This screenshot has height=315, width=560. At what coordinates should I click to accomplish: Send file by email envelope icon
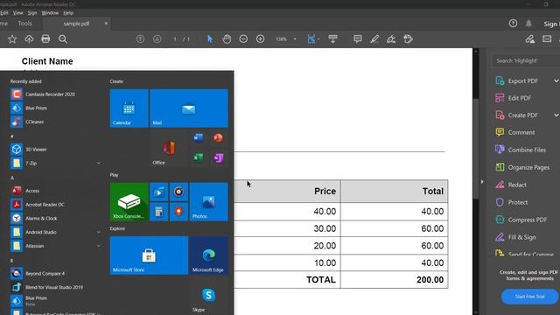(x=547, y=38)
